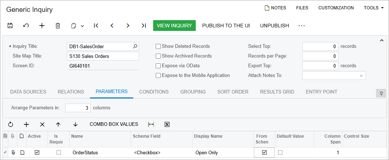389x160 pixels.
Task: Move the parameter row up
Action: point(58,124)
